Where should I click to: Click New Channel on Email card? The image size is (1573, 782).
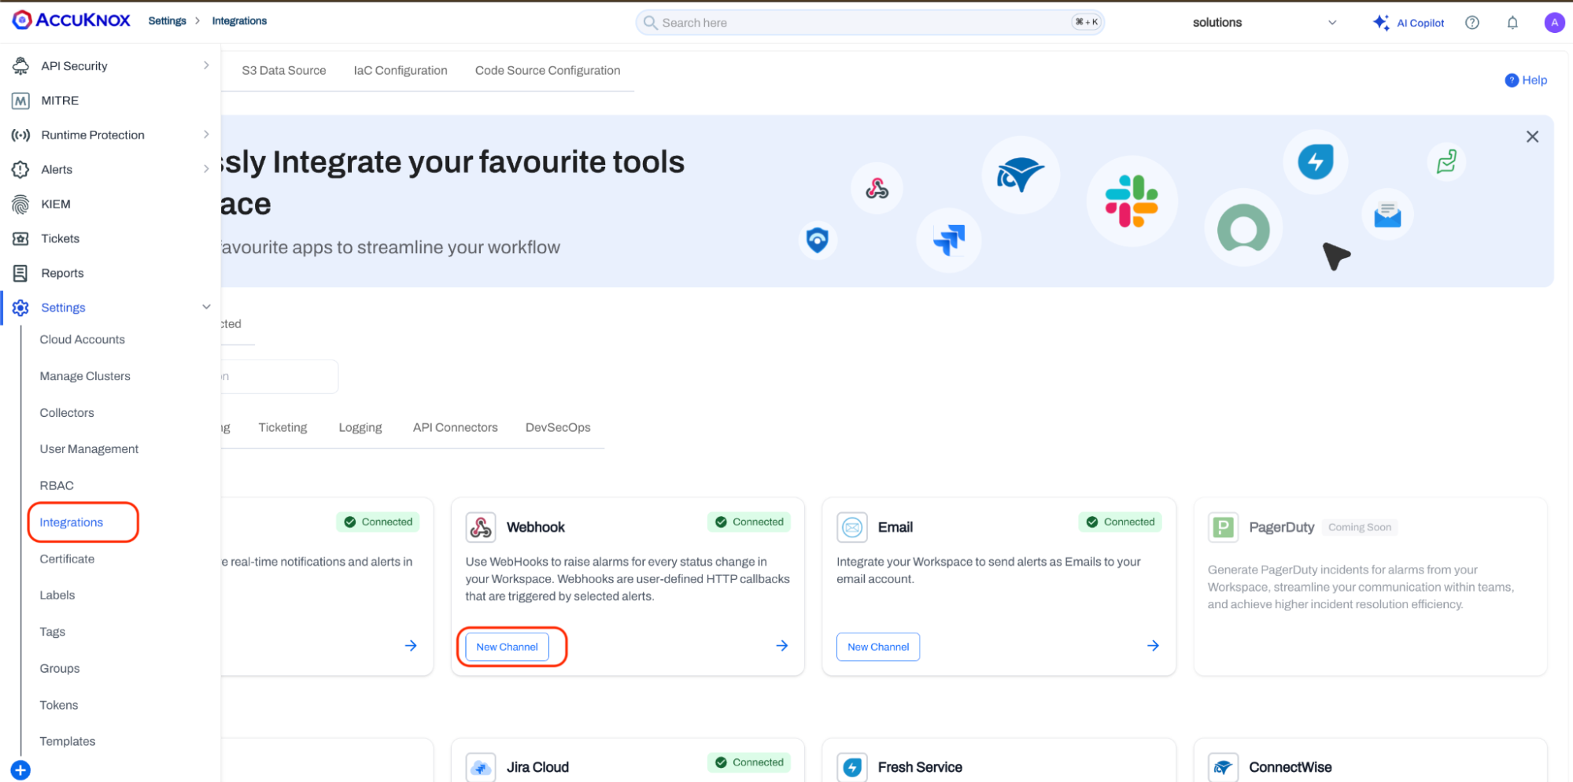878,647
